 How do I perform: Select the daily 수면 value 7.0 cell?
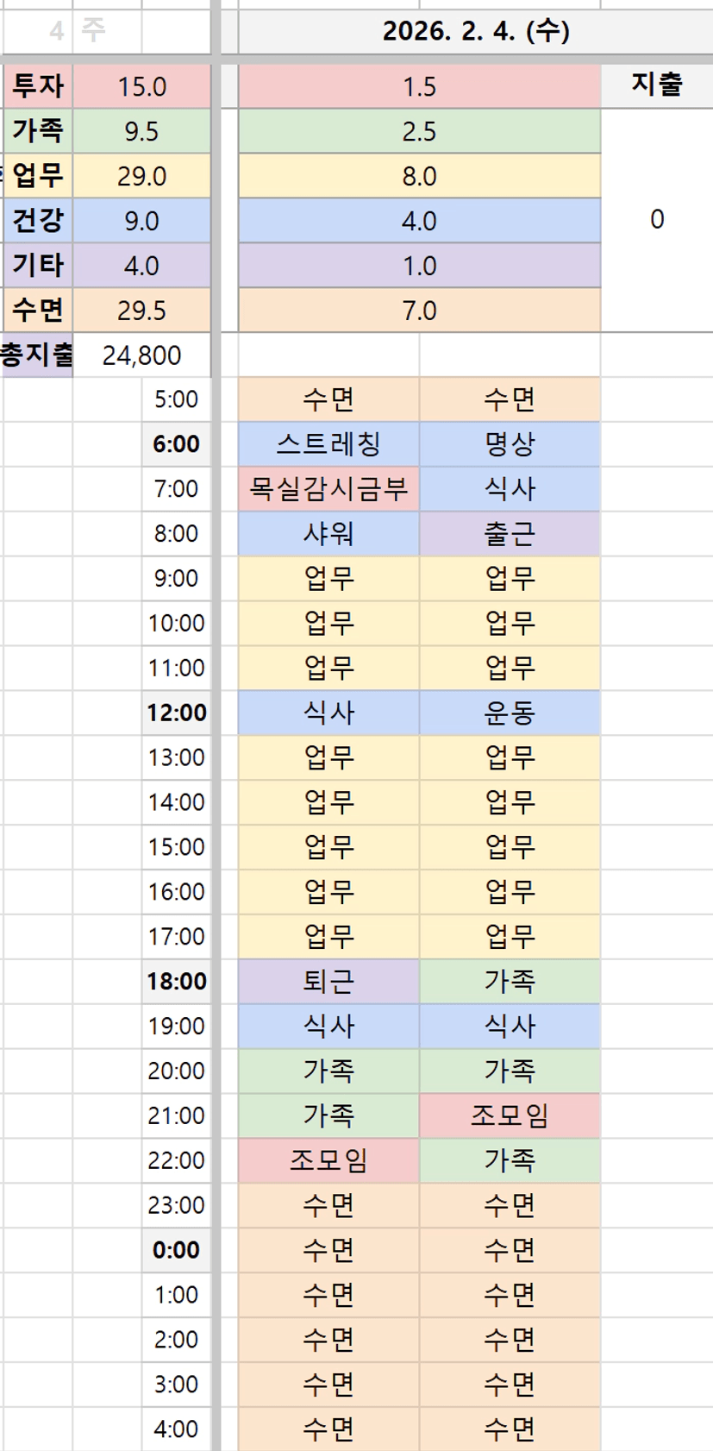(x=419, y=311)
